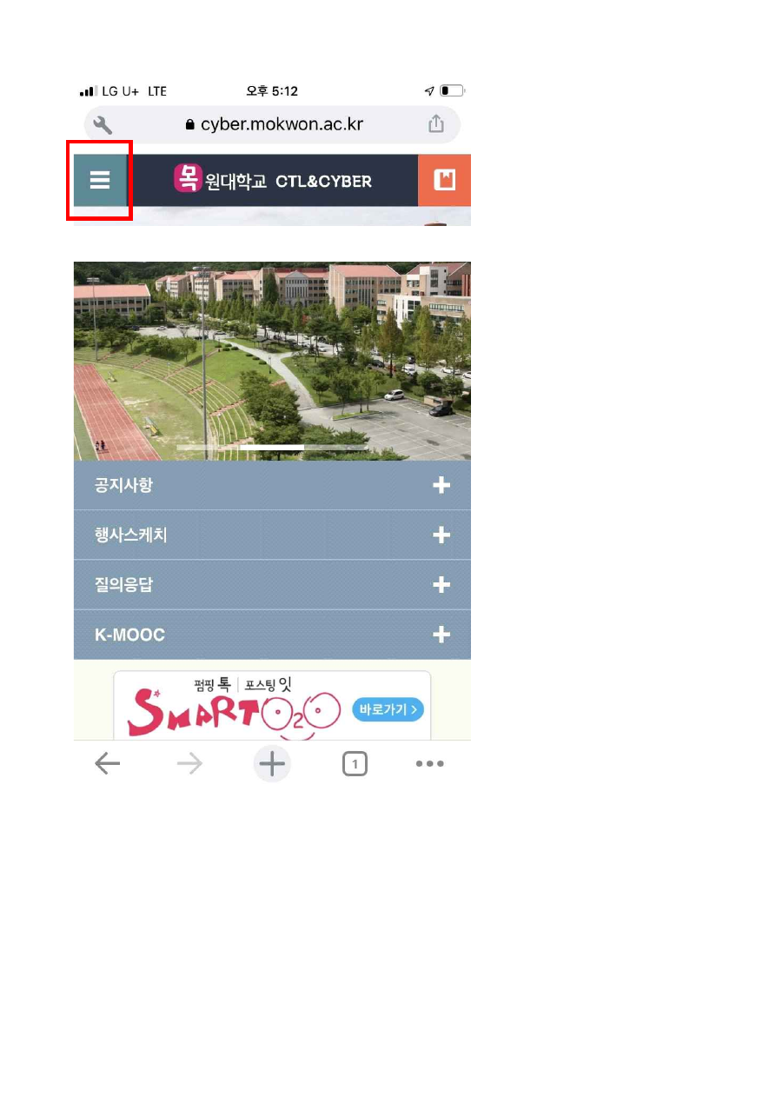776x1097 pixels.
Task: Tap the campus photo banner
Action: point(272,361)
